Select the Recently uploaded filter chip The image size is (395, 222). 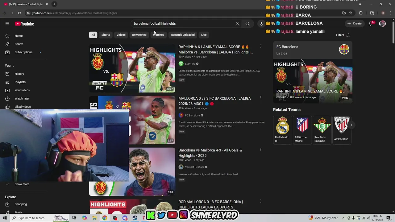183,35
